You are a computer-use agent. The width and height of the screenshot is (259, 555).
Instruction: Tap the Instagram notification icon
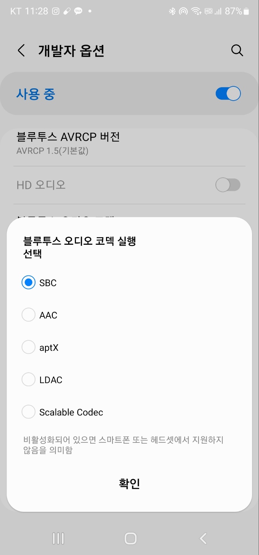click(x=55, y=12)
